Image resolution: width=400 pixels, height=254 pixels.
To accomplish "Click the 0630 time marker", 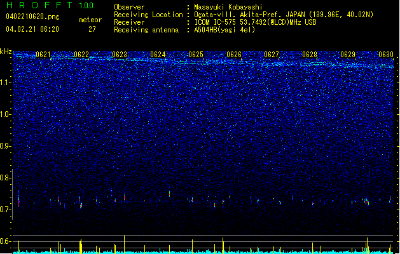I will click(386, 55).
